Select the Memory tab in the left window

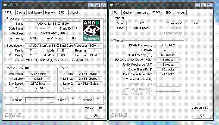tap(50, 12)
